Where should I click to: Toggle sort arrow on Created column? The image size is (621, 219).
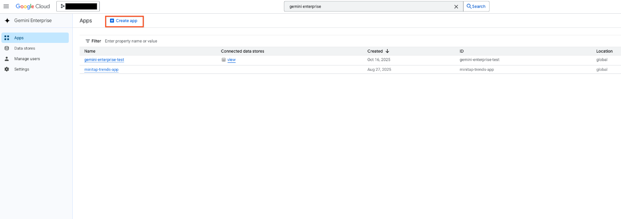point(387,51)
